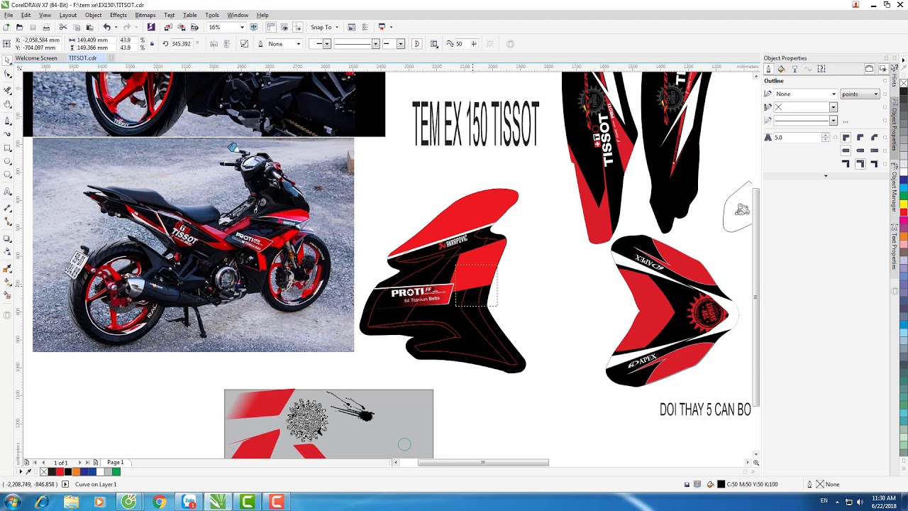This screenshot has height=511, width=908.
Task: Open Effects menu
Action: tap(118, 15)
